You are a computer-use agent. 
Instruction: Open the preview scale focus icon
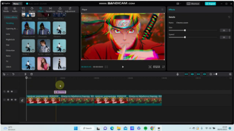click(x=150, y=67)
